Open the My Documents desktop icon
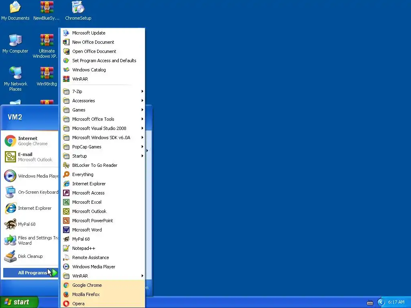 (x=15, y=11)
